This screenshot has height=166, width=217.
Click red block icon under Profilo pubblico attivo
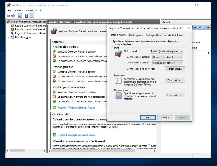point(54,97)
